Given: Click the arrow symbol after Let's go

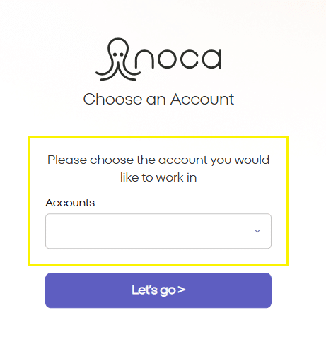Looking at the screenshot, I should (x=182, y=290).
